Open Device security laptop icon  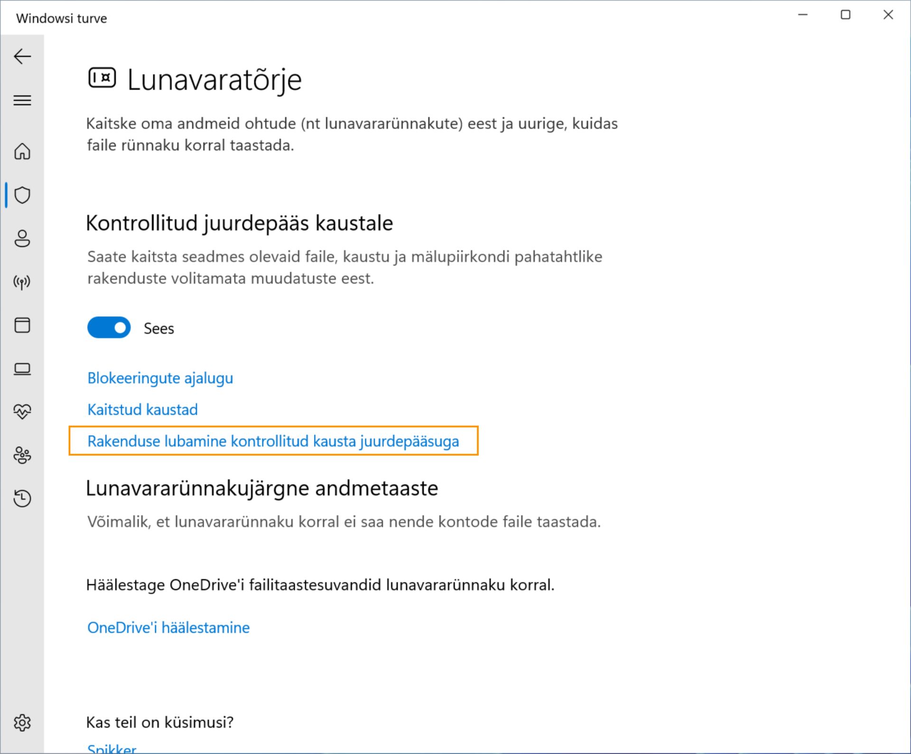click(22, 368)
